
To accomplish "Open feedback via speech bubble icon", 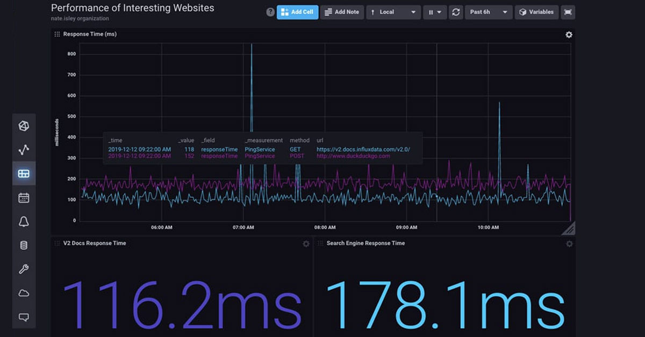I will [x=24, y=317].
